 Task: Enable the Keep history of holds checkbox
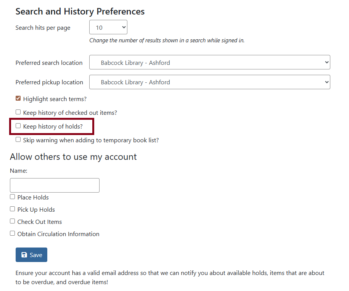point(18,125)
